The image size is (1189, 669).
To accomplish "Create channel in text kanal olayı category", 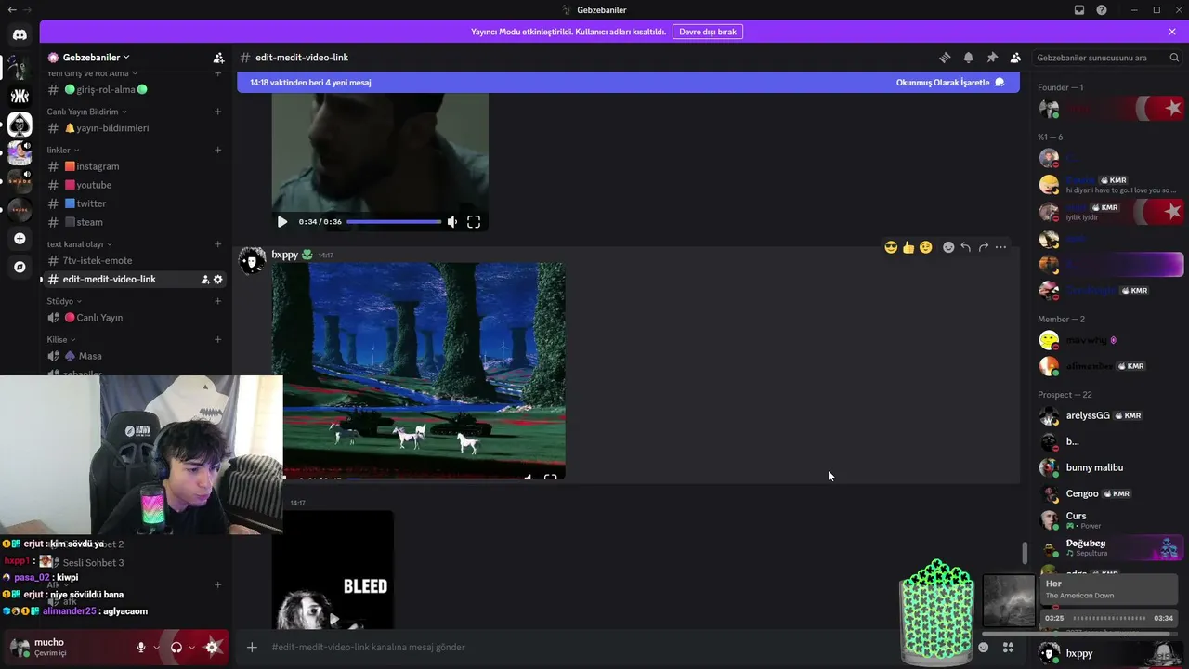I will coord(217,244).
